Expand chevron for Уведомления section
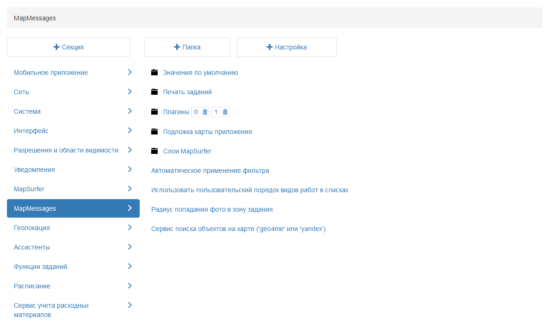This screenshot has width=556, height=335. pyautogui.click(x=130, y=169)
